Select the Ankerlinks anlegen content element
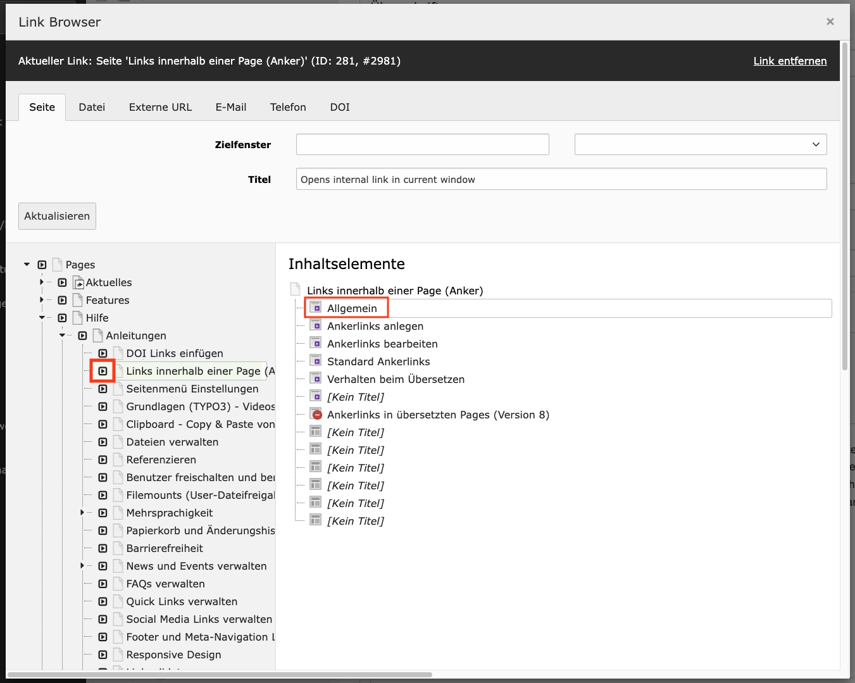This screenshot has height=683, width=855. pyautogui.click(x=375, y=326)
